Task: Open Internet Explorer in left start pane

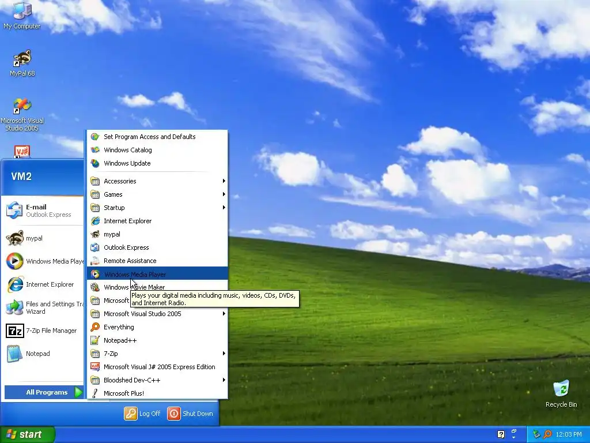Action: click(42, 284)
